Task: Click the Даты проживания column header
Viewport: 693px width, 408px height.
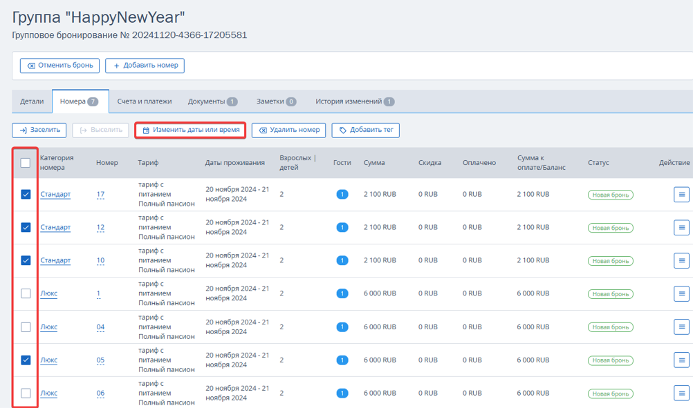Action: [234, 163]
